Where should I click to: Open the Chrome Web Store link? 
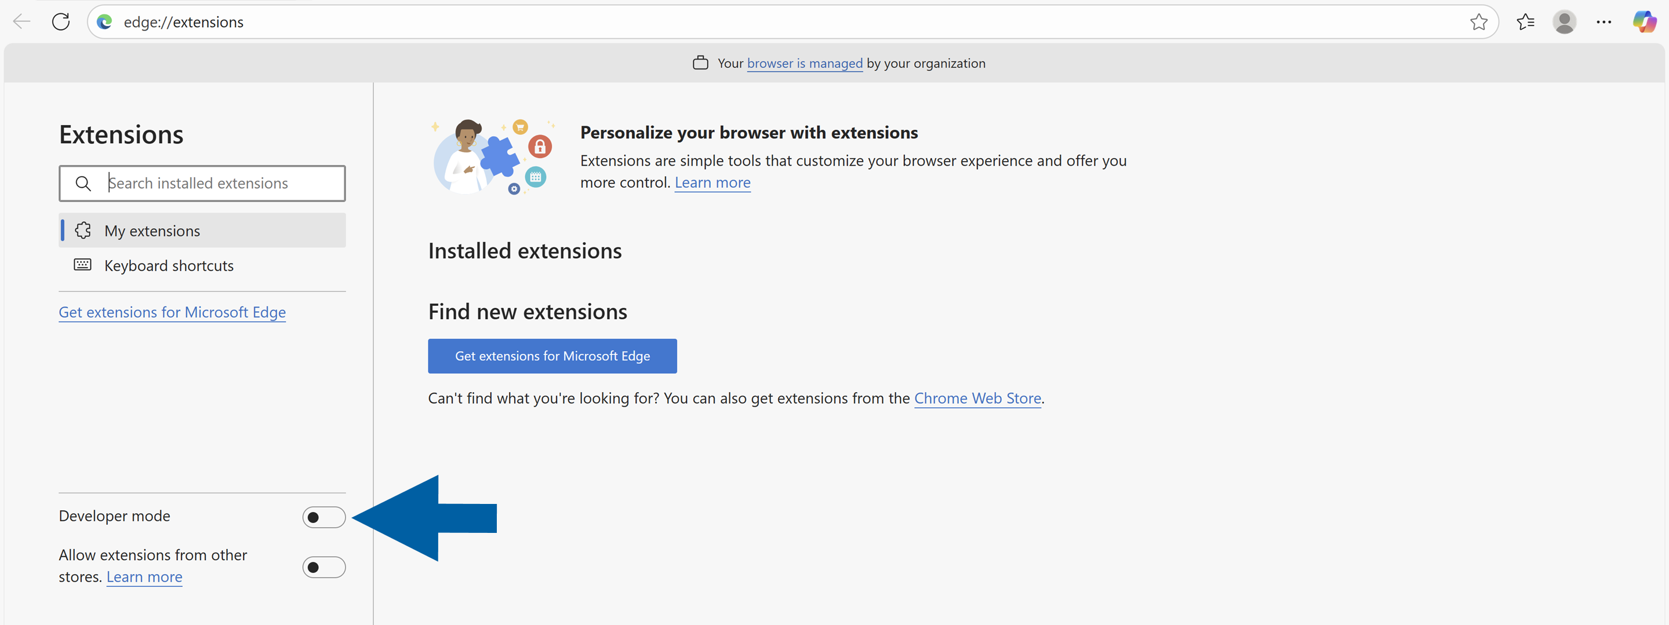pyautogui.click(x=977, y=398)
